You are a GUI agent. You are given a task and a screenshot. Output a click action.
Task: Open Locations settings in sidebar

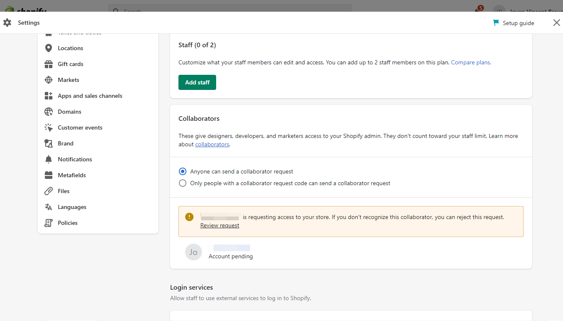[x=70, y=48]
